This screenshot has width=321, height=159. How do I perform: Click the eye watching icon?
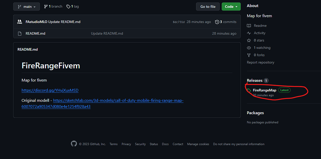click(249, 48)
